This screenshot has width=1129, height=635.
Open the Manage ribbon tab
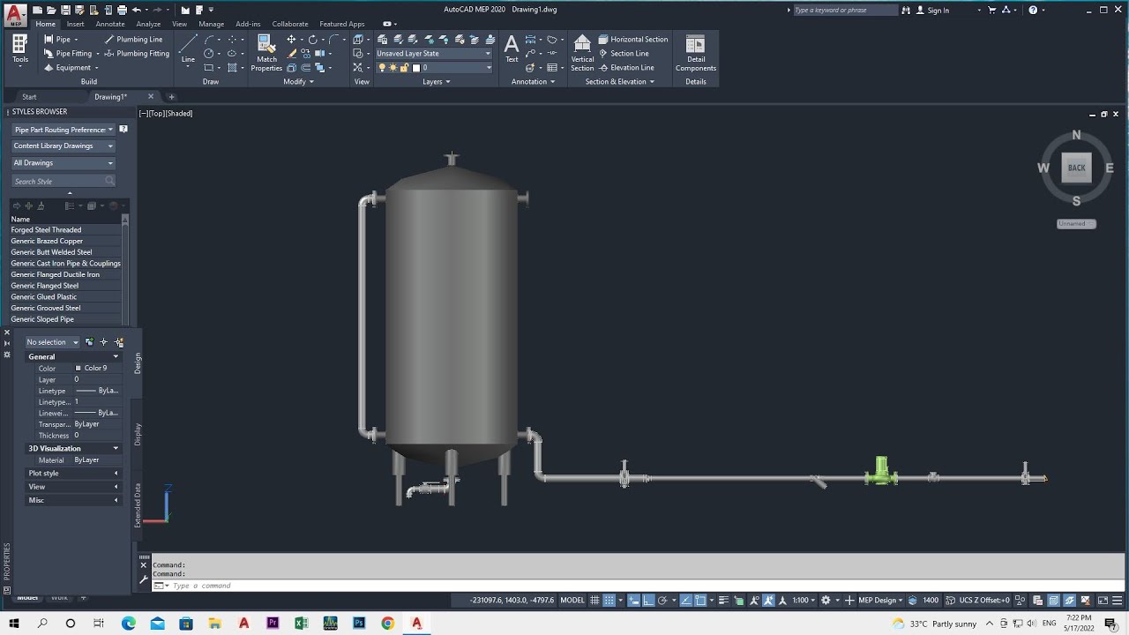211,24
